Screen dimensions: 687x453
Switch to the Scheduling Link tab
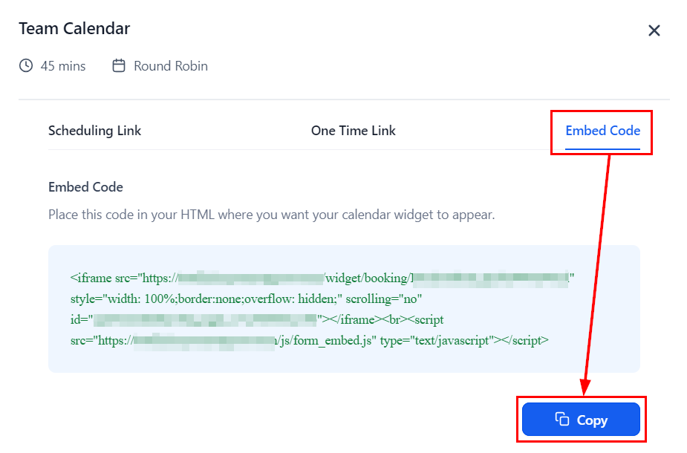[x=94, y=131]
